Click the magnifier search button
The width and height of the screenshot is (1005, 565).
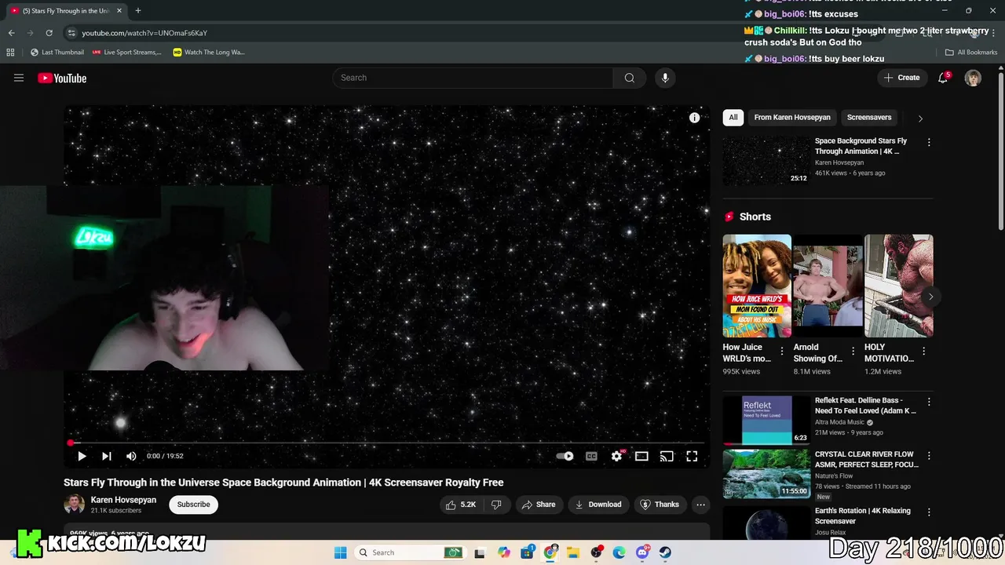coord(630,78)
